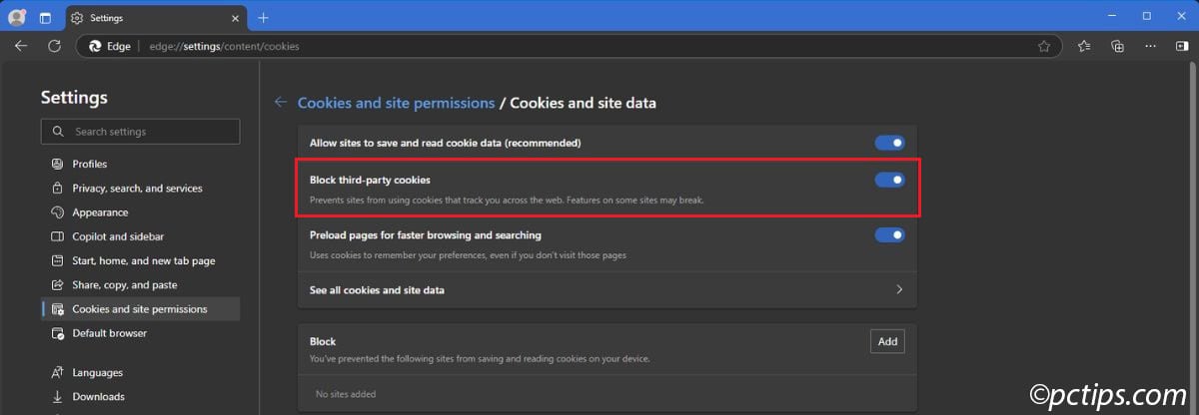This screenshot has width=1199, height=415.
Task: Click the sidebar toggle icon in toolbar
Action: [x=1182, y=46]
